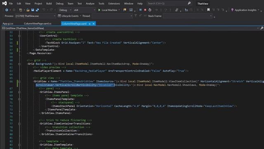Screen dimensions: 264x149
Task: Collapse GridView.ItemContainerTransitions on line 77
Action: pos(19,124)
